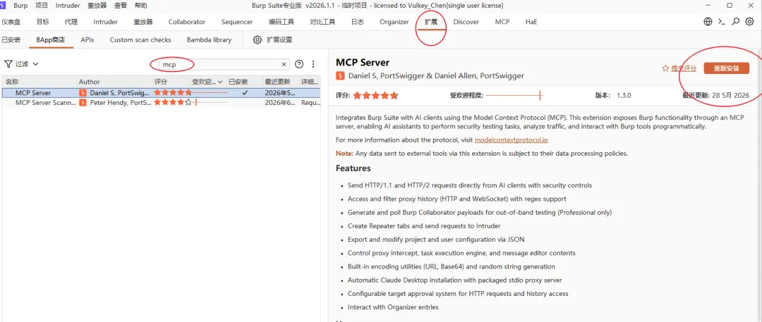The image size is (762, 322).
Task: Open the Burp menu
Action: 20,6
